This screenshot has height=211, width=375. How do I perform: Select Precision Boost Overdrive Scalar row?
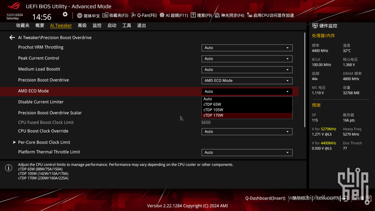tap(50, 113)
